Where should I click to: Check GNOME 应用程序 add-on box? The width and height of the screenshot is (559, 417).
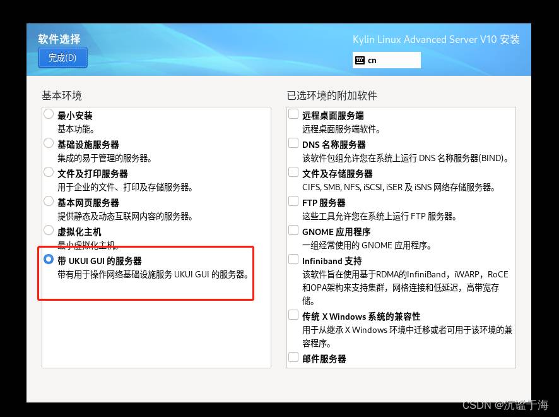click(x=293, y=231)
